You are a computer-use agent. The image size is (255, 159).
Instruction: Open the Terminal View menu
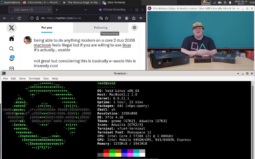22,79
